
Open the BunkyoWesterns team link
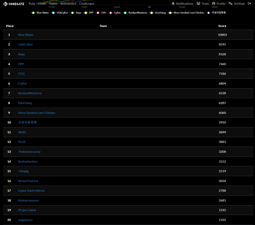(30, 93)
